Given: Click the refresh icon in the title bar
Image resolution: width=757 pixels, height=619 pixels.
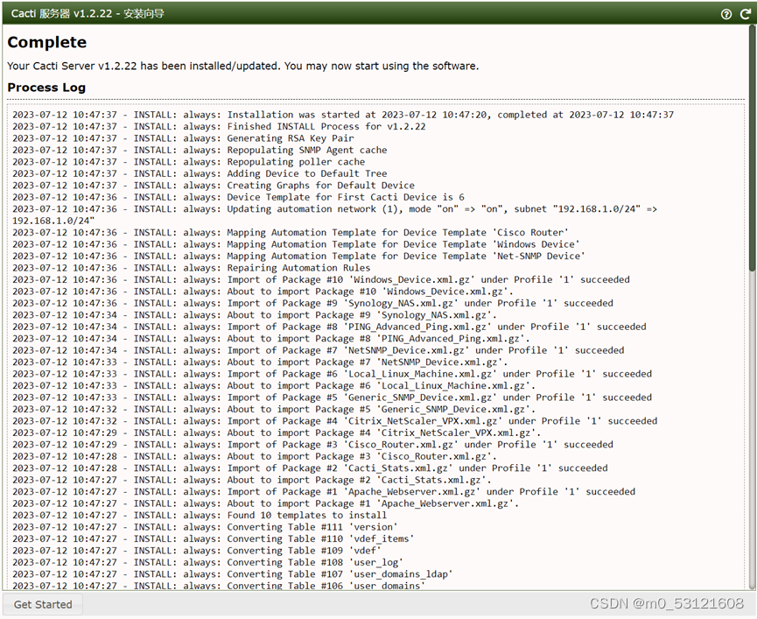Looking at the screenshot, I should [x=746, y=13].
